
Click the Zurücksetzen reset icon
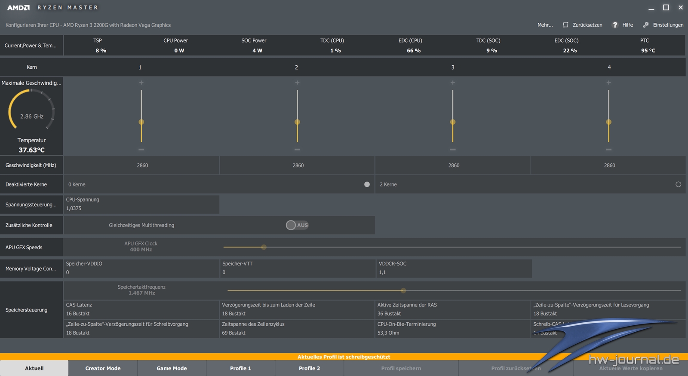[x=565, y=25]
